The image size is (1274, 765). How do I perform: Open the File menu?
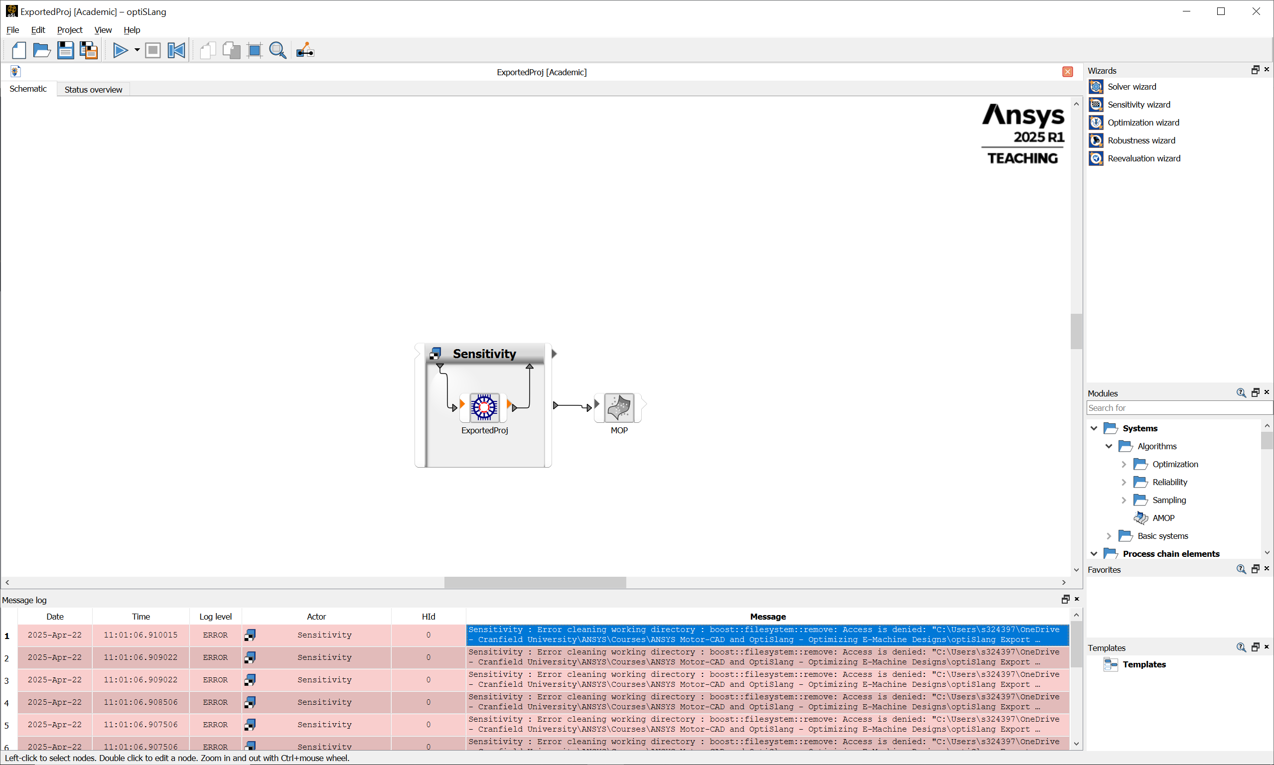point(12,30)
